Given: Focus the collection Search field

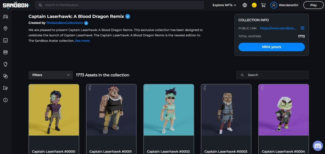Looking at the screenshot, I should click(273, 75).
